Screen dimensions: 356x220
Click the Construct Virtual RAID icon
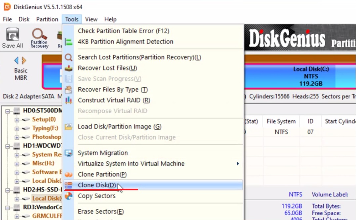(69, 100)
